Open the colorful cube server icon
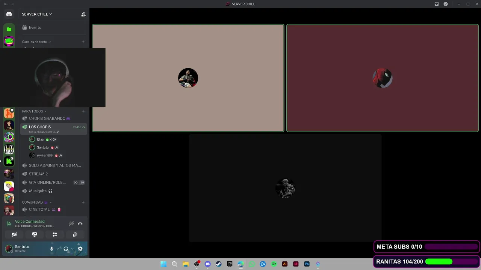 click(x=9, y=198)
